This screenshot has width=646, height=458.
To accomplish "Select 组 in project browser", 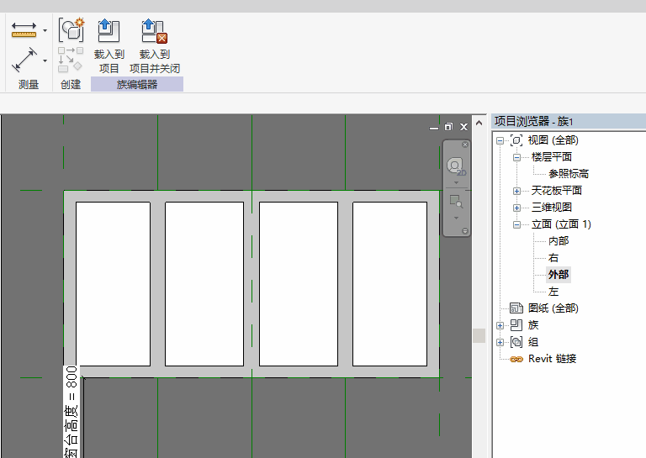I will point(533,342).
